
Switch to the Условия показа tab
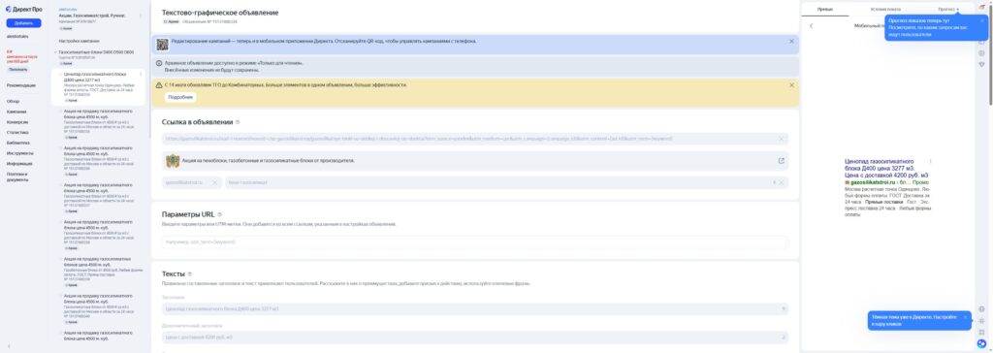coord(885,10)
